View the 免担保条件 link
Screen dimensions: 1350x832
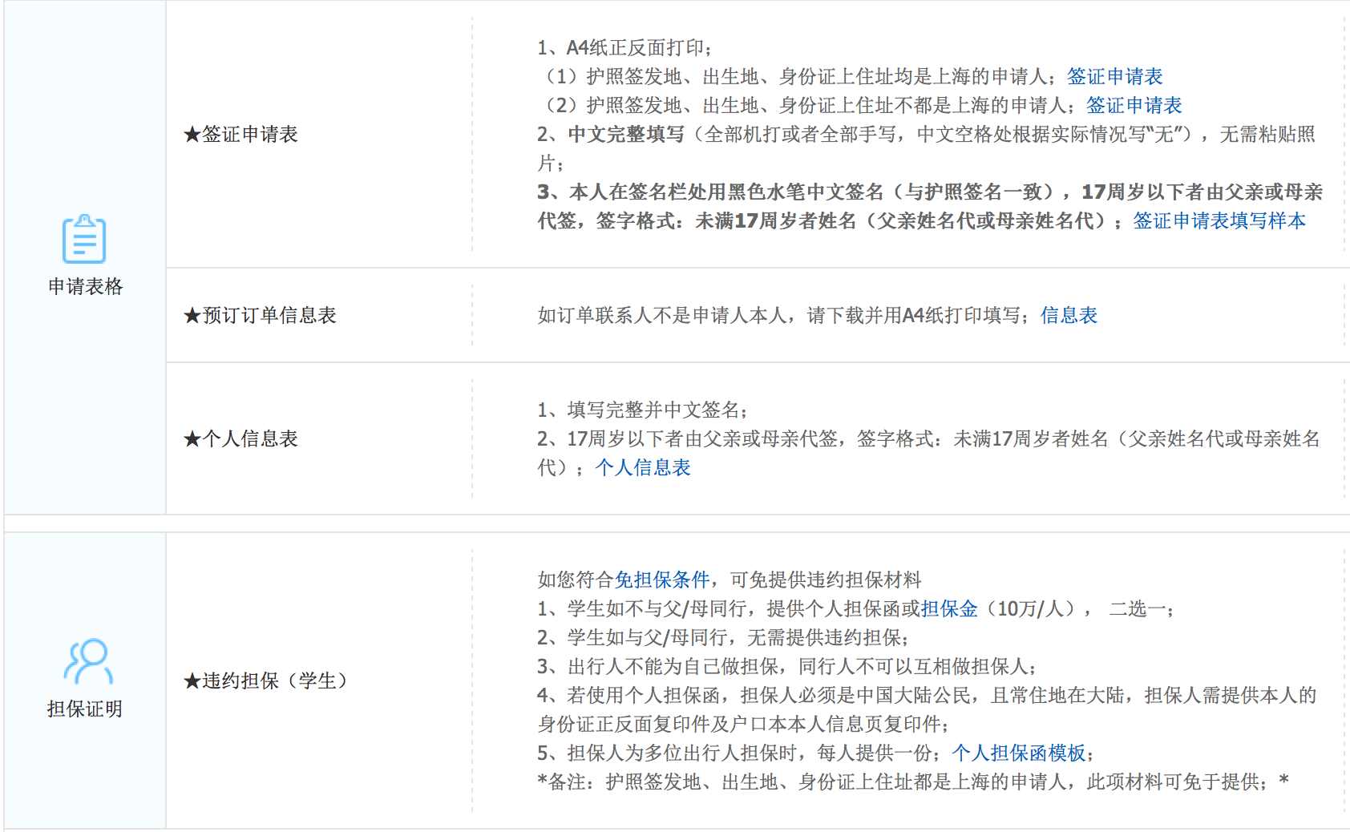click(662, 580)
